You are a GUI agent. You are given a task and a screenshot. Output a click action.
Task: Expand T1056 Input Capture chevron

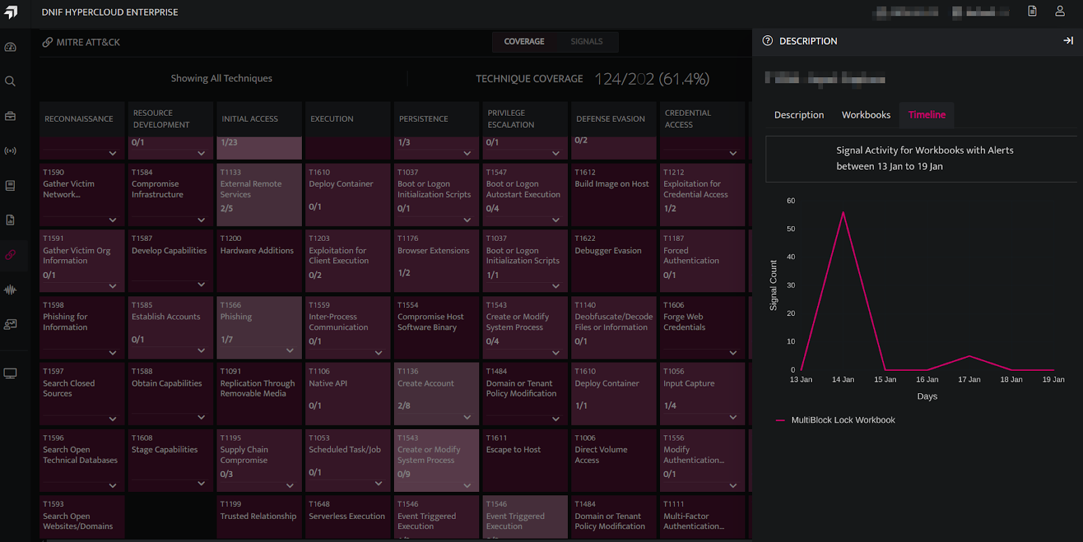(x=733, y=417)
